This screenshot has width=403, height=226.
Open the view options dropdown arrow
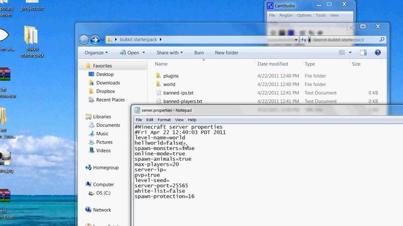tap(350, 53)
